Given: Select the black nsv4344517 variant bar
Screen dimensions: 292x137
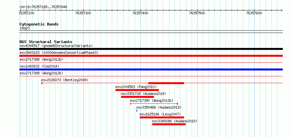Looking at the screenshot, I should pos(151,49).
